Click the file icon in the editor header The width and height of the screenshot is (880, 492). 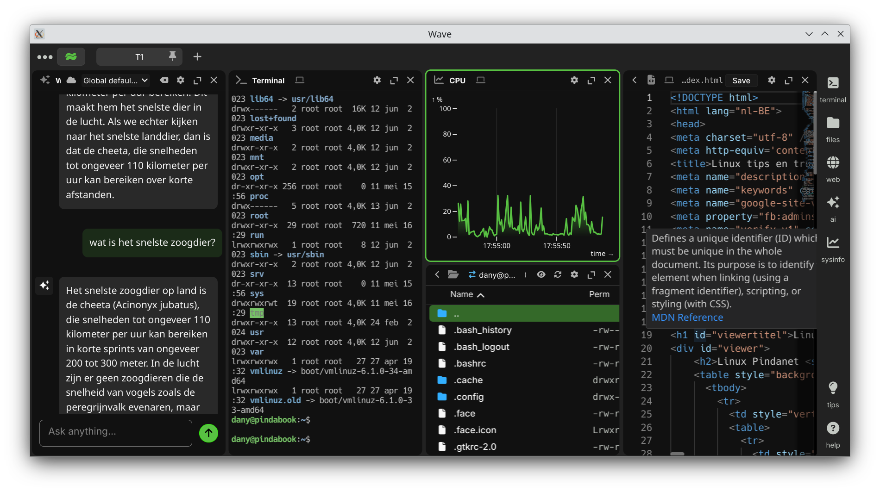pos(651,80)
